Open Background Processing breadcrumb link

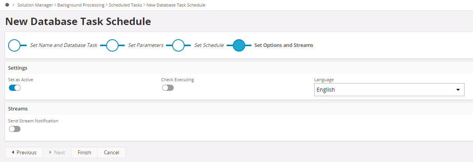(81, 5)
